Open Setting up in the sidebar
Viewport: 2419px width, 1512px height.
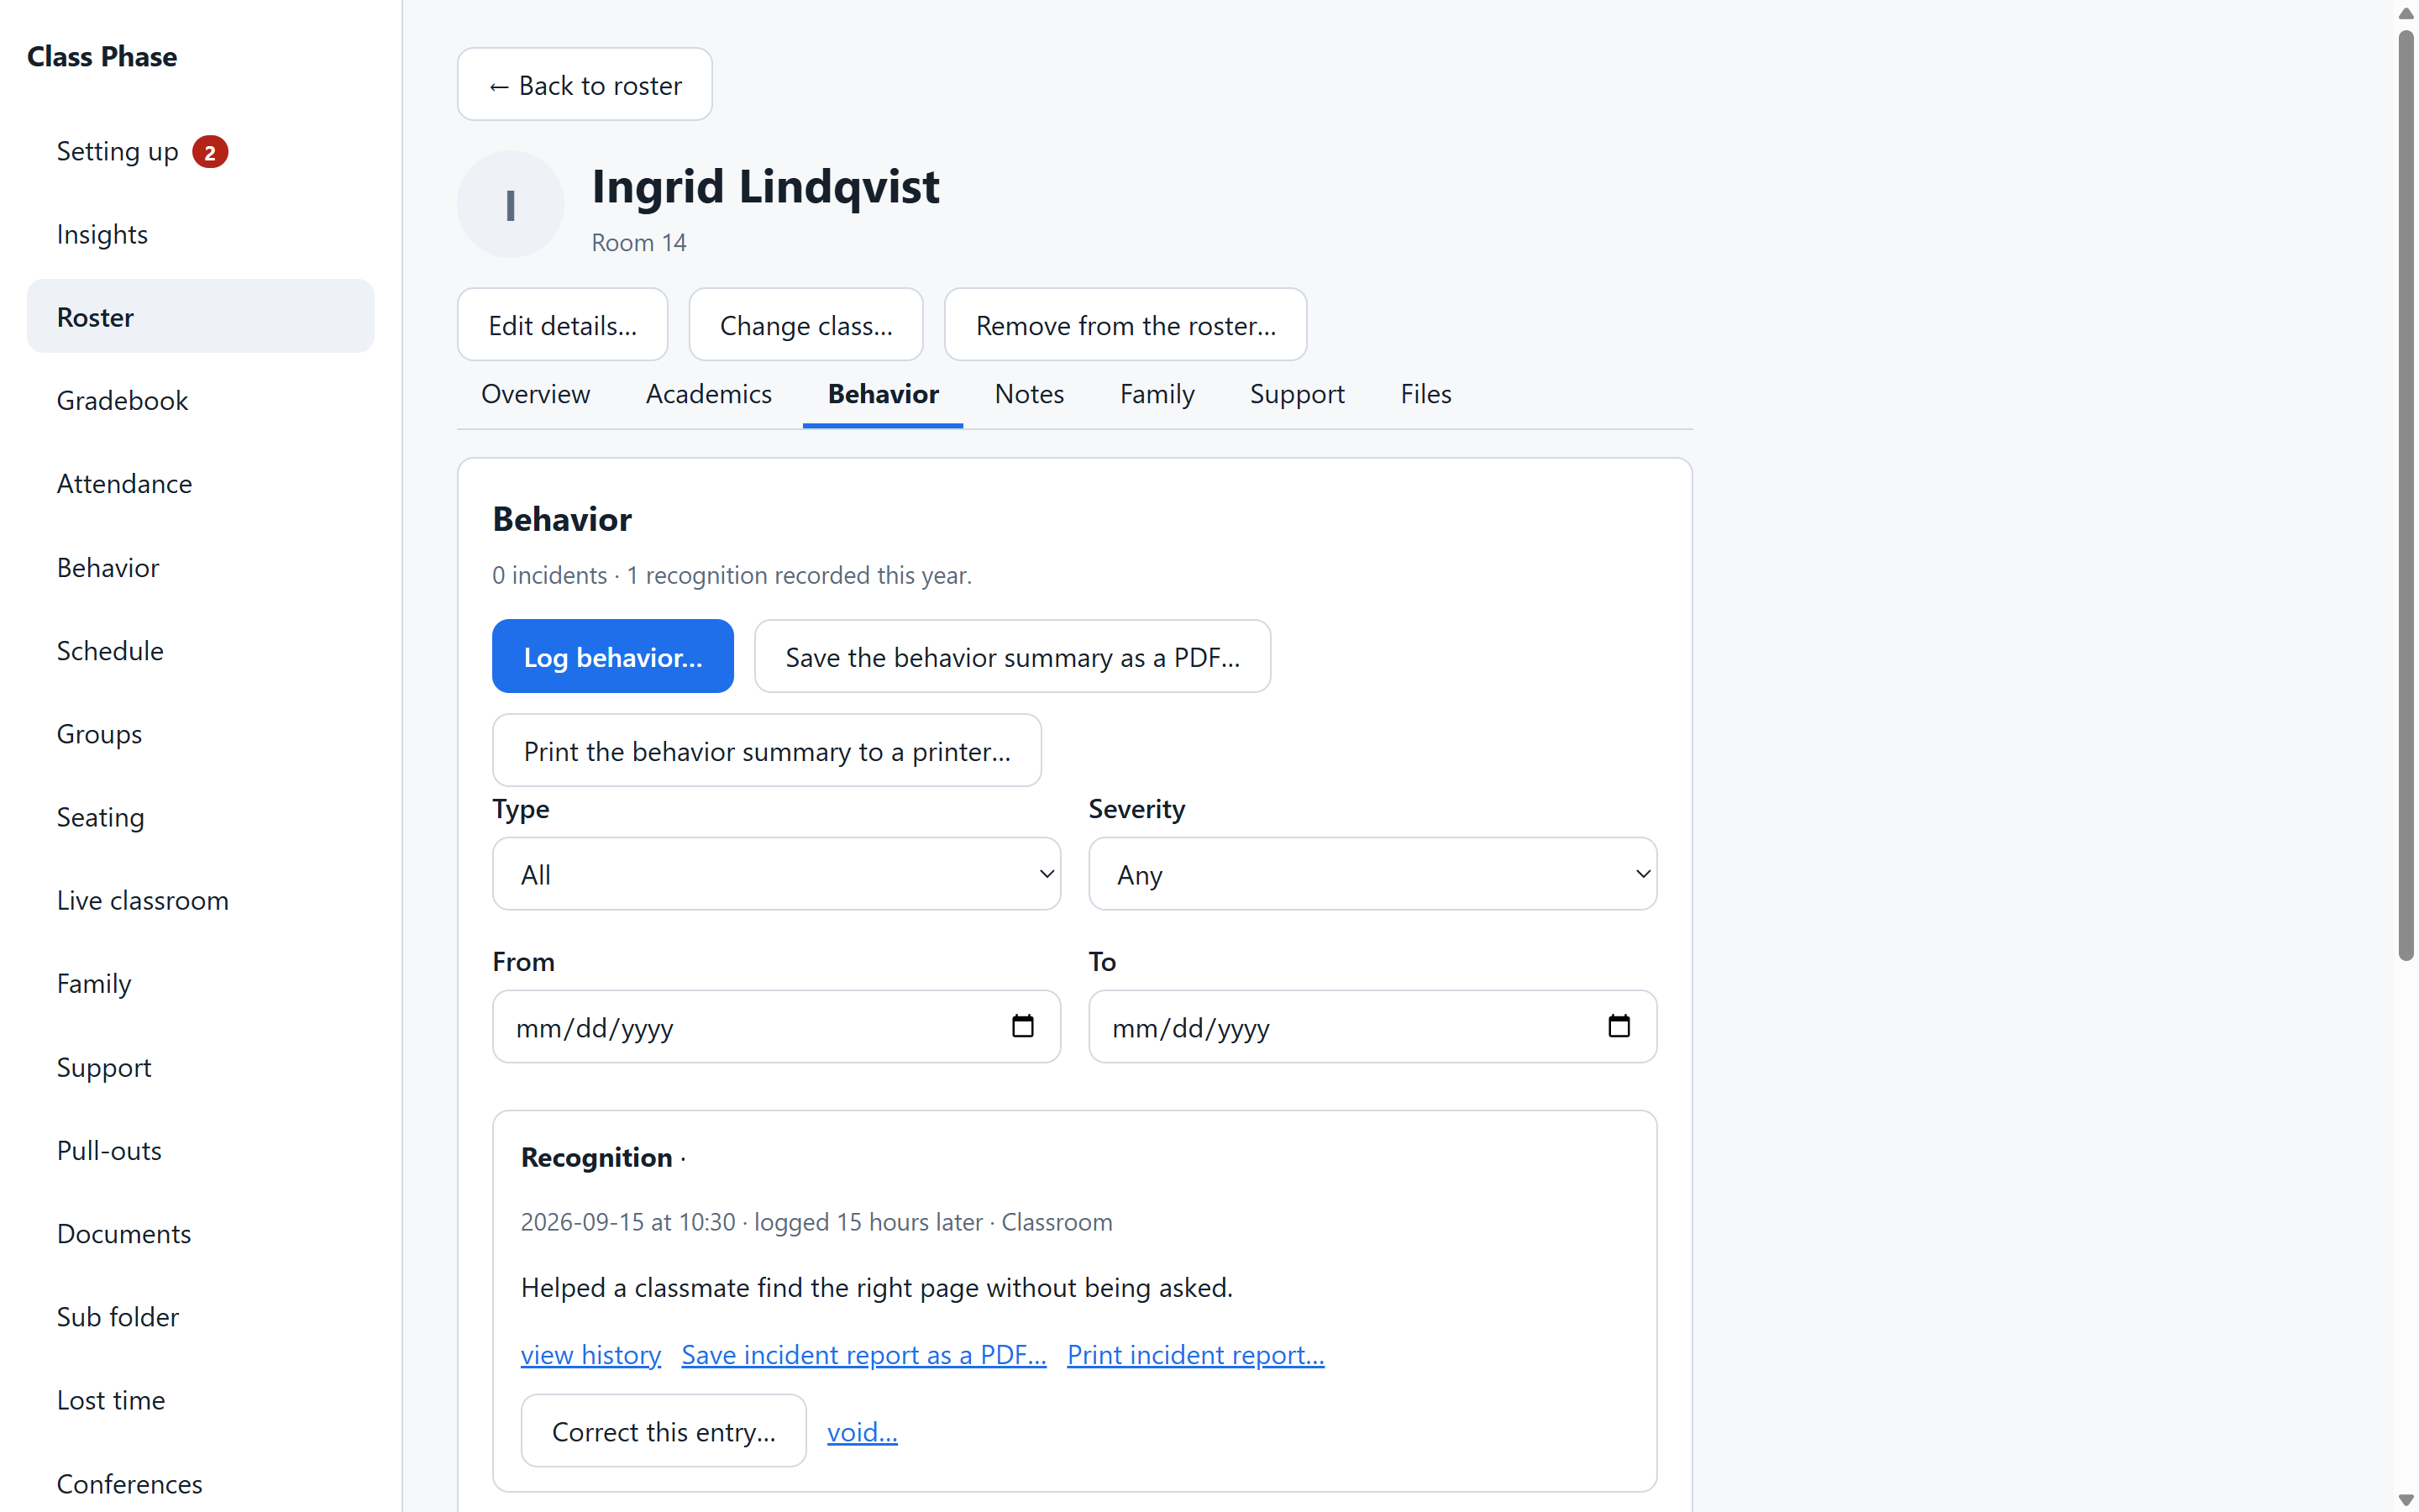(x=200, y=152)
